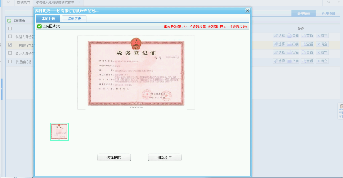343x178 pixels.
Task: Click 选择 in the third operations row
Action: pyautogui.click(x=279, y=52)
